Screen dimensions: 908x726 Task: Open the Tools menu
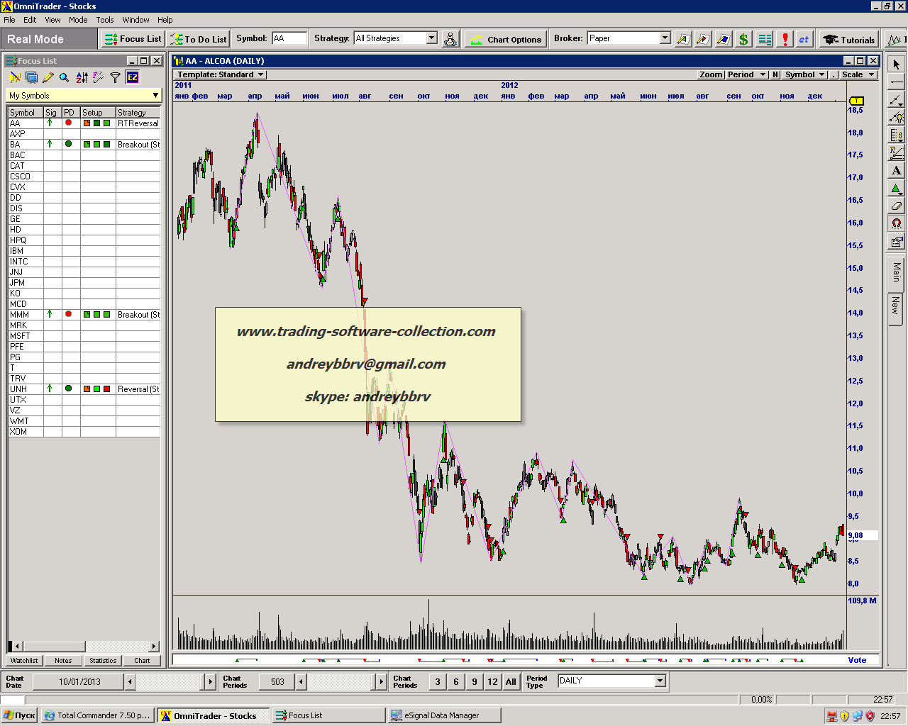click(105, 20)
